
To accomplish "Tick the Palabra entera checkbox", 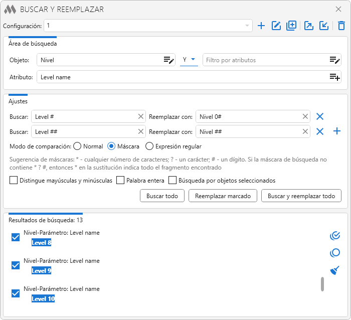I will click(x=120, y=181).
